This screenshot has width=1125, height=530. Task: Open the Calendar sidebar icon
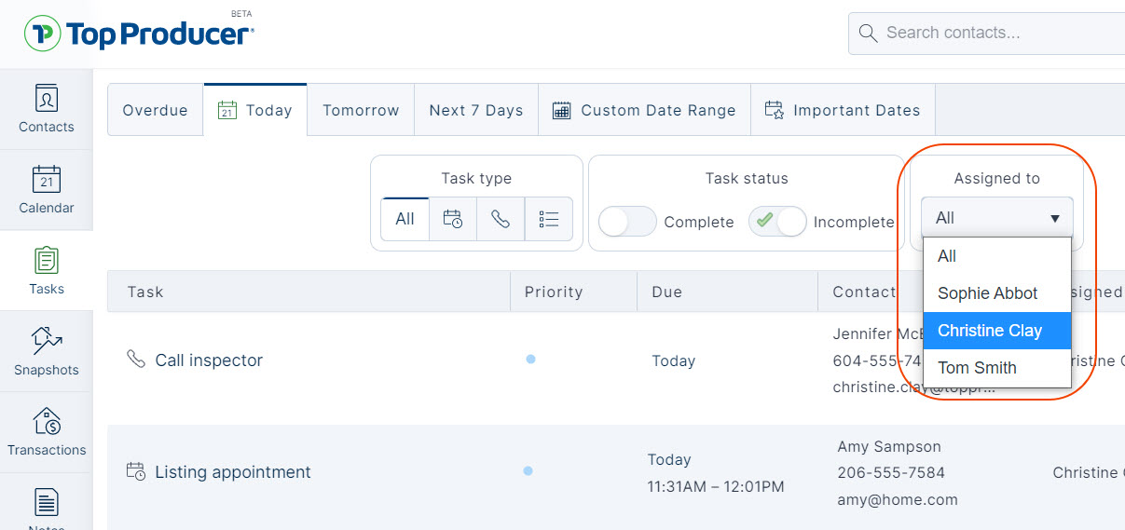tap(46, 190)
